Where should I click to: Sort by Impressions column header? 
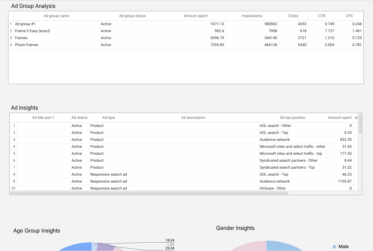point(252,16)
